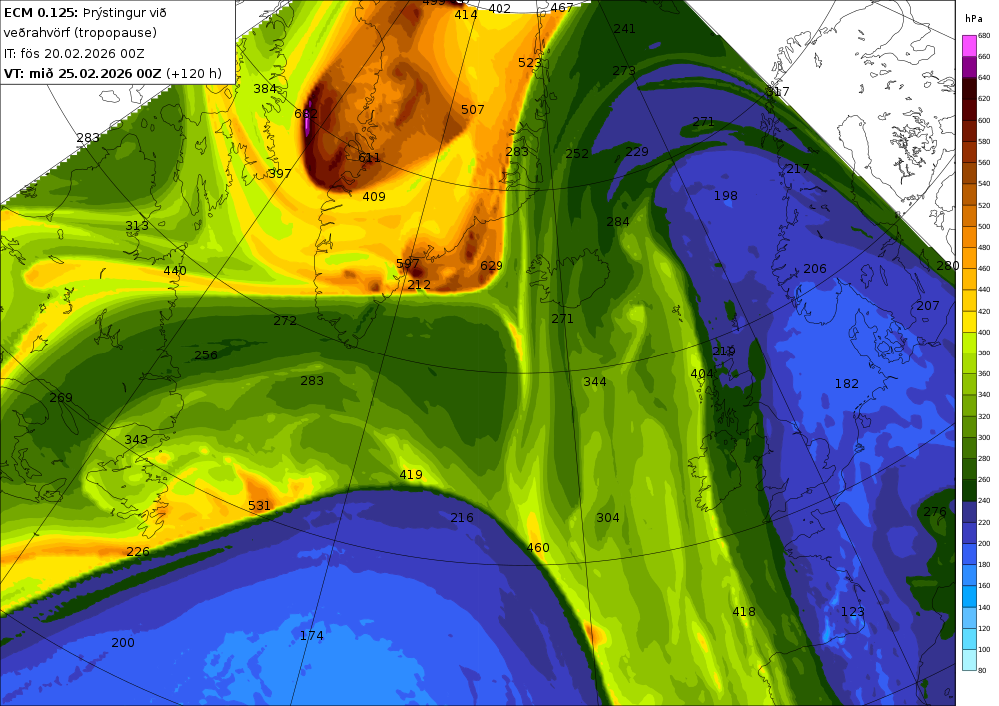
Task: Click the map value '402' at the top
Action: click(500, 8)
